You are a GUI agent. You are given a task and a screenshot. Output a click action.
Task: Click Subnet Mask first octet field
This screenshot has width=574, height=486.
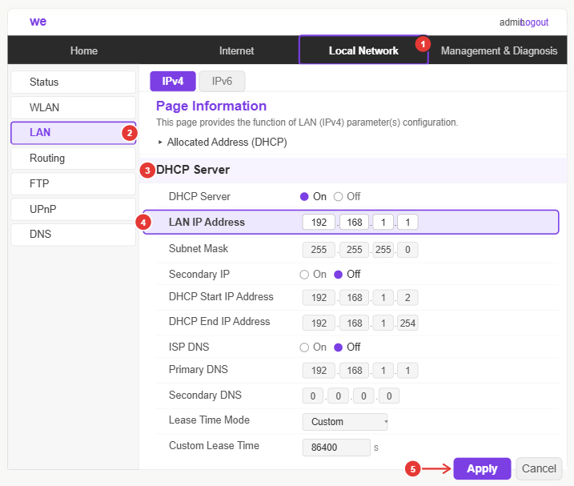(319, 250)
